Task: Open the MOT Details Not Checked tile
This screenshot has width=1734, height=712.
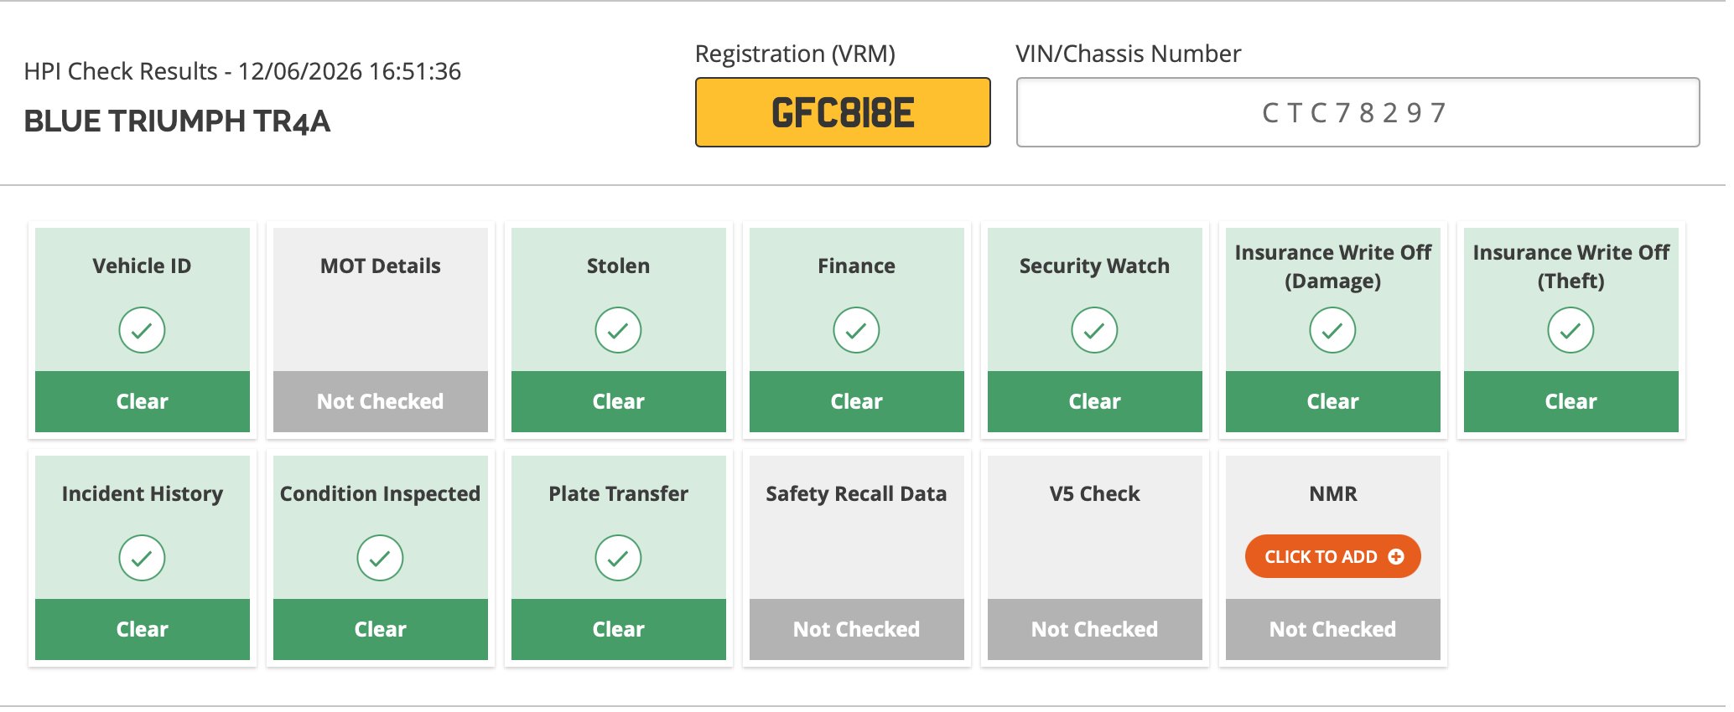Action: 381,330
